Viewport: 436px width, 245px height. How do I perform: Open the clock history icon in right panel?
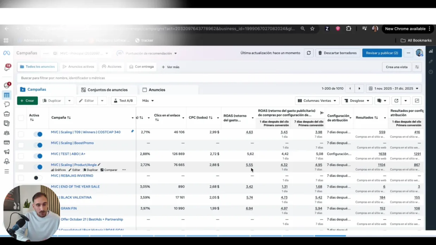431,72
